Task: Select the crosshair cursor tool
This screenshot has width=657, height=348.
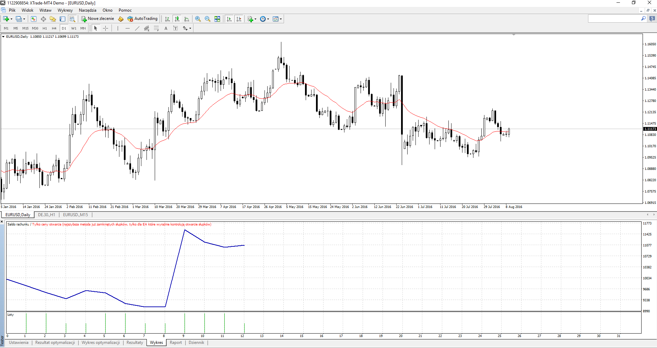Action: pyautogui.click(x=106, y=28)
